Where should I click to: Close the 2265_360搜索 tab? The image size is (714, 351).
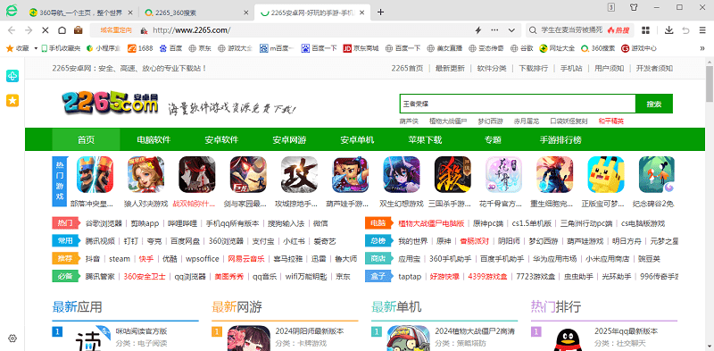pyautogui.click(x=246, y=13)
